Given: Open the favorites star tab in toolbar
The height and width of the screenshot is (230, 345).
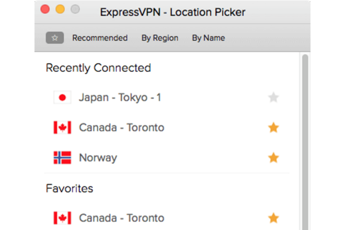Looking at the screenshot, I should click(x=55, y=38).
